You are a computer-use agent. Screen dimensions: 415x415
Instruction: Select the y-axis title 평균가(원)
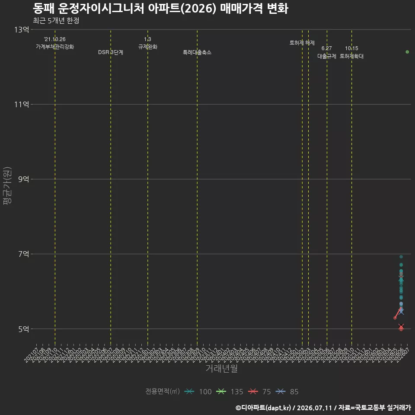click(x=7, y=185)
